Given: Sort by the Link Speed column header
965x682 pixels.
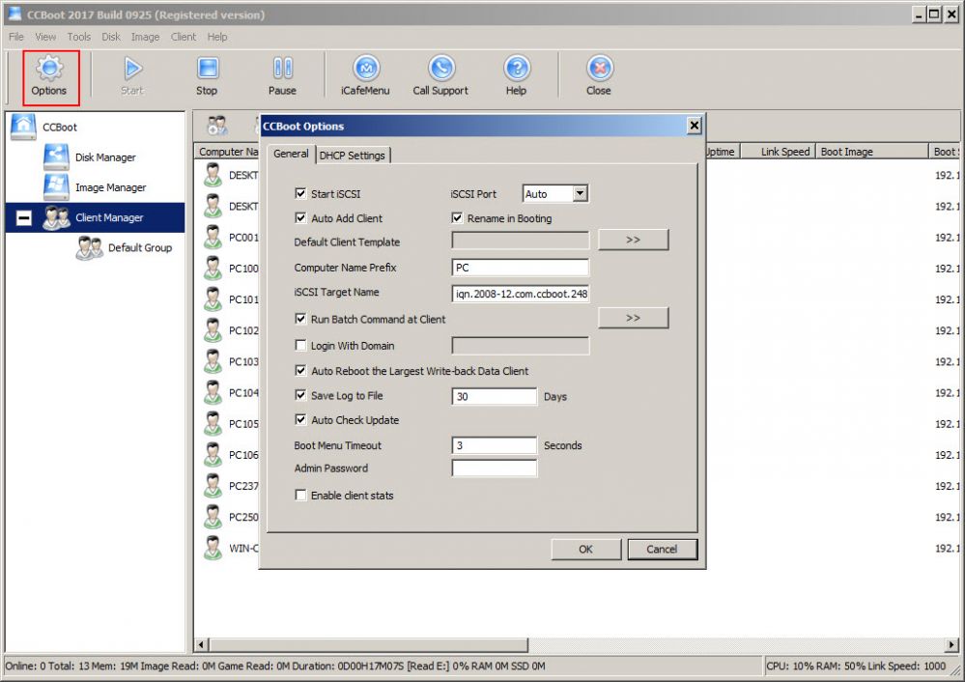Looking at the screenshot, I should pyautogui.click(x=779, y=152).
